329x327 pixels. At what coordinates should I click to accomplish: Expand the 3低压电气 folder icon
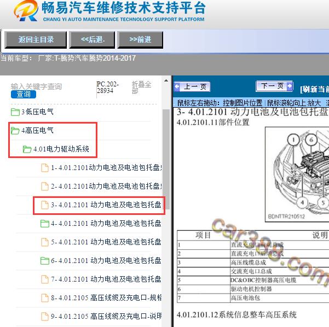15,112
